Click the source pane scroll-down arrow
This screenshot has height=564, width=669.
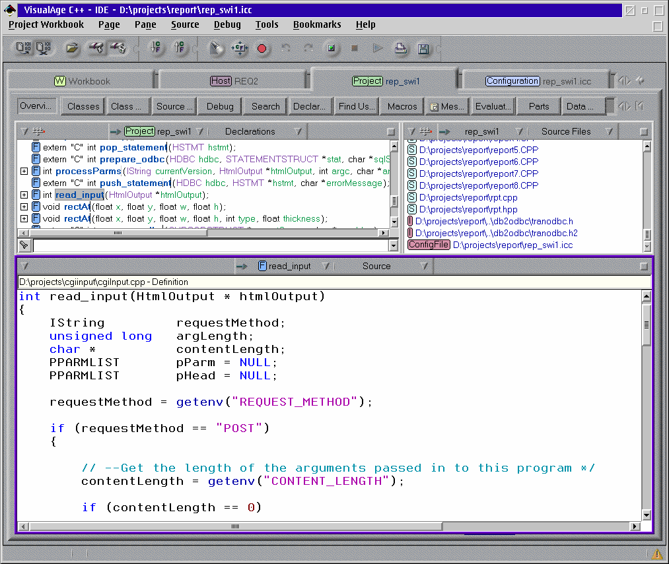(647, 515)
